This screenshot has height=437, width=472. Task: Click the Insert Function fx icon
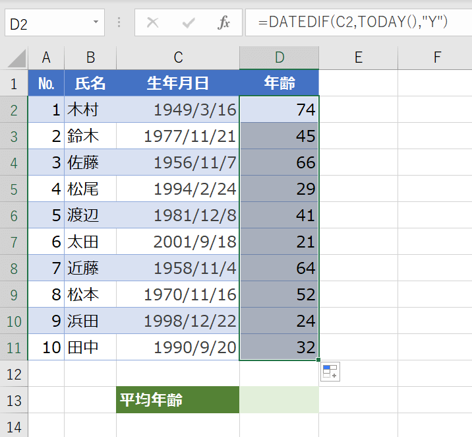[224, 23]
